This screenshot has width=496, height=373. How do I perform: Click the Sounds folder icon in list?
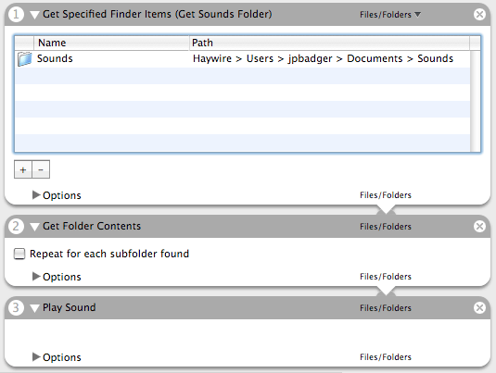[25, 59]
